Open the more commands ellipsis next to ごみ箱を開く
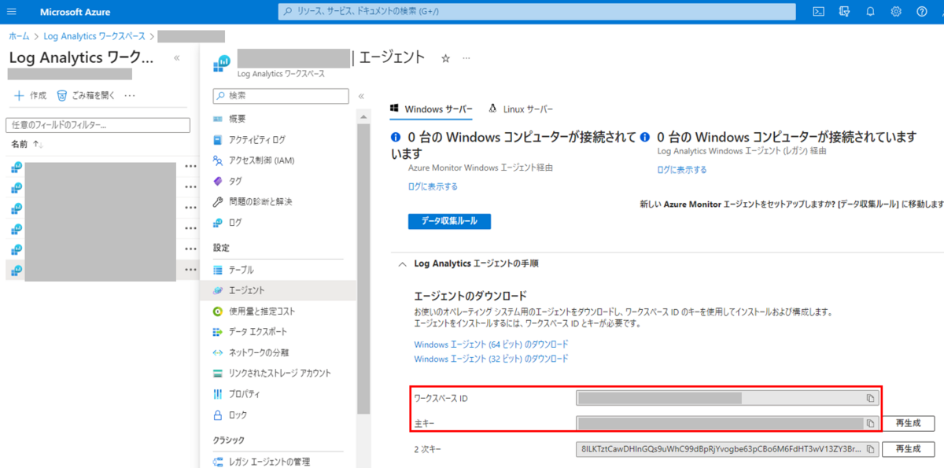The height and width of the screenshot is (468, 944). pyautogui.click(x=130, y=95)
